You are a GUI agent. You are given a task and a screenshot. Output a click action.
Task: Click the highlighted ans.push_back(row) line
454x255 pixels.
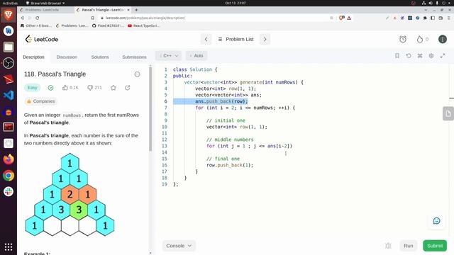(221, 101)
